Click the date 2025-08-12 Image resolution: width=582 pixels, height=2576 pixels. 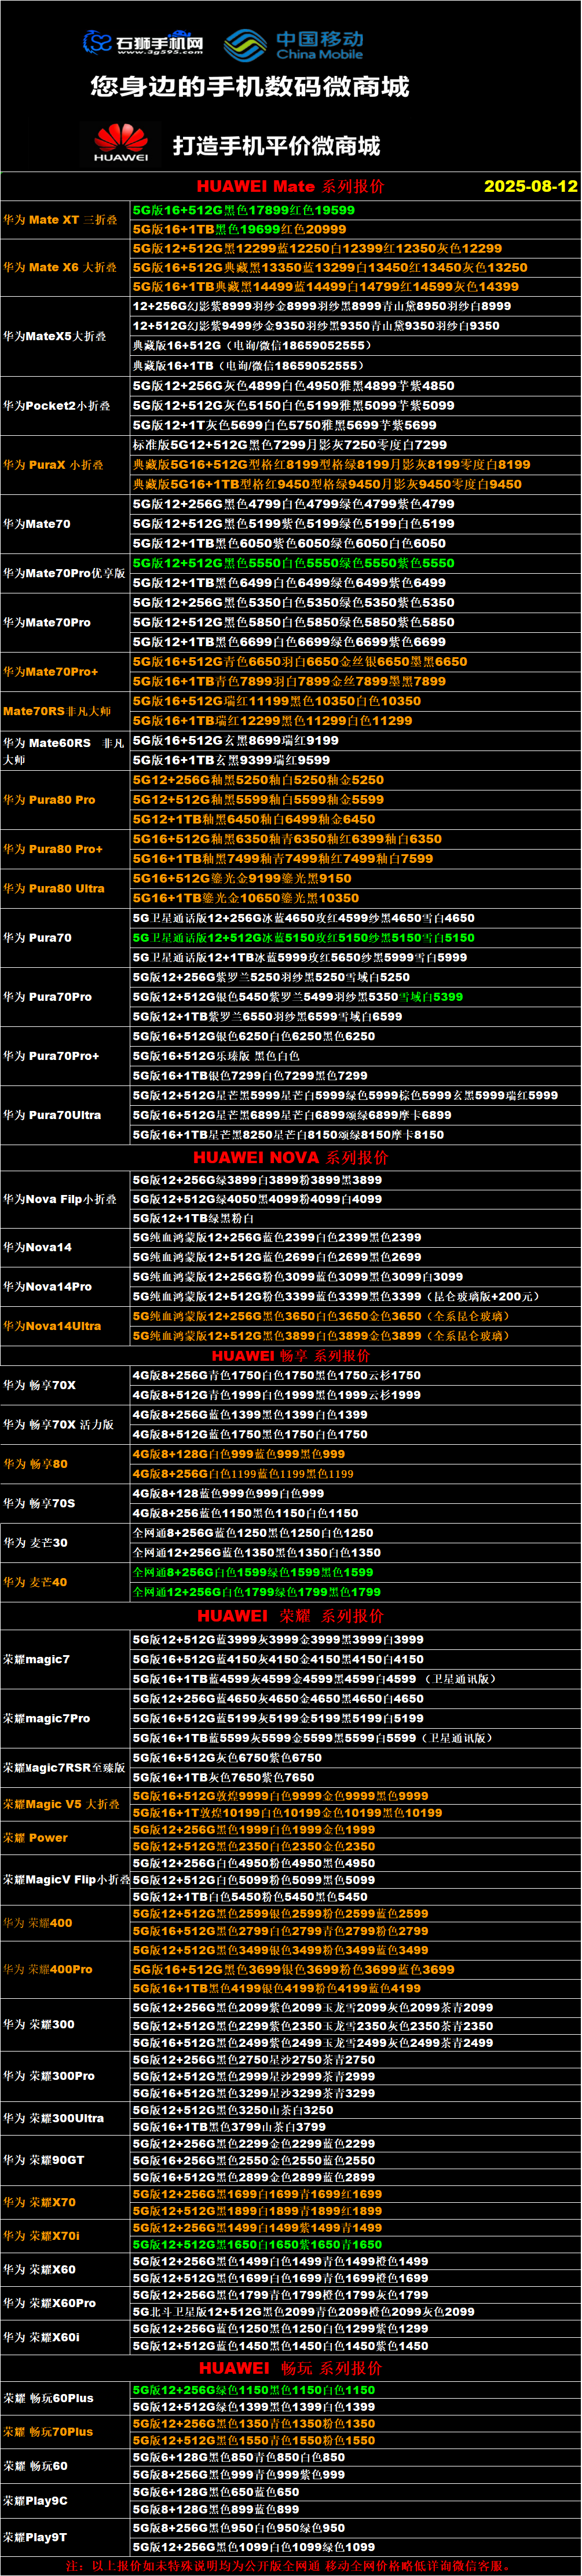pyautogui.click(x=531, y=186)
